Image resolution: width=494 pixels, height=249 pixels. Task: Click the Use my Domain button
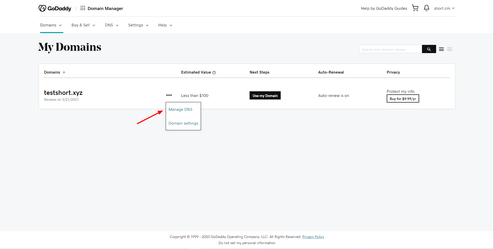tap(265, 95)
